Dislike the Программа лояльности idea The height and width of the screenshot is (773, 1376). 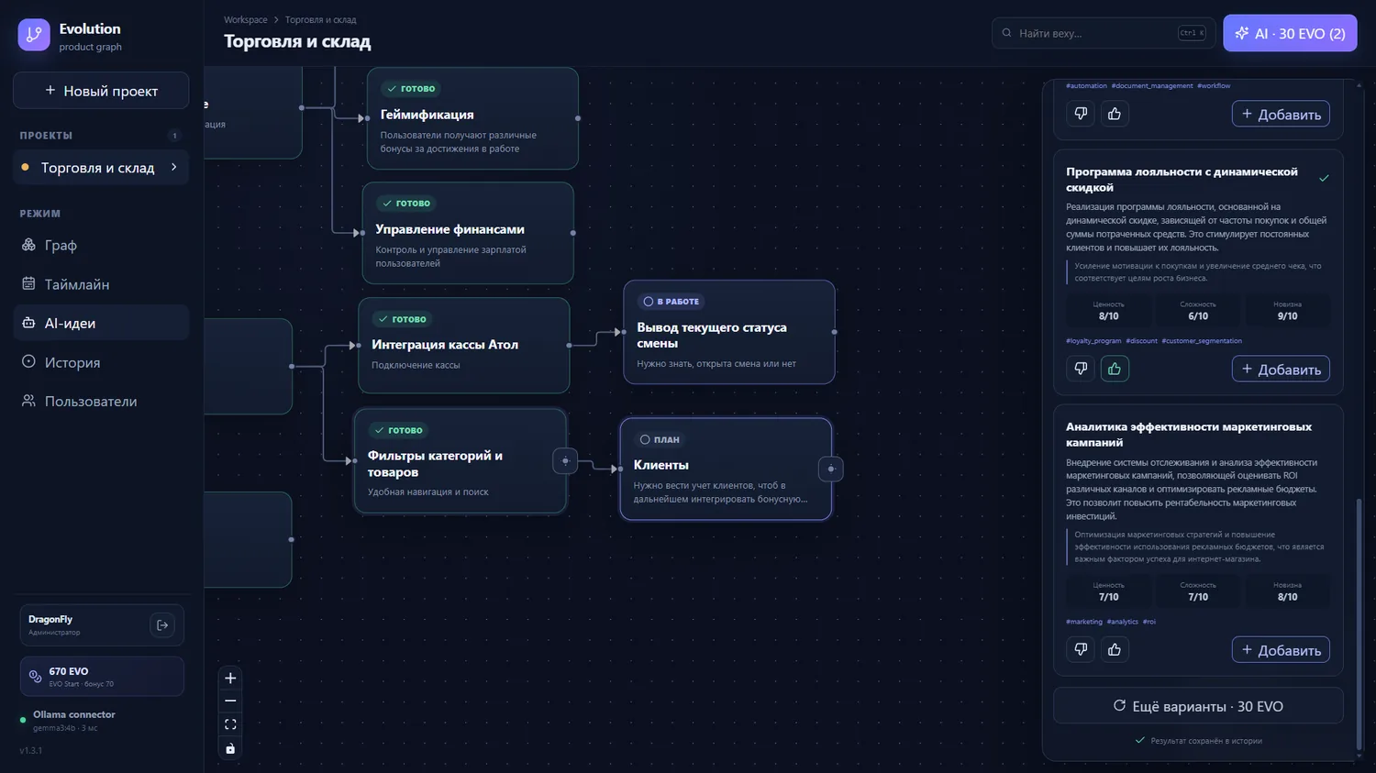1081,369
